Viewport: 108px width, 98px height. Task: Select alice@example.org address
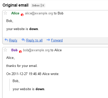[39, 13]
